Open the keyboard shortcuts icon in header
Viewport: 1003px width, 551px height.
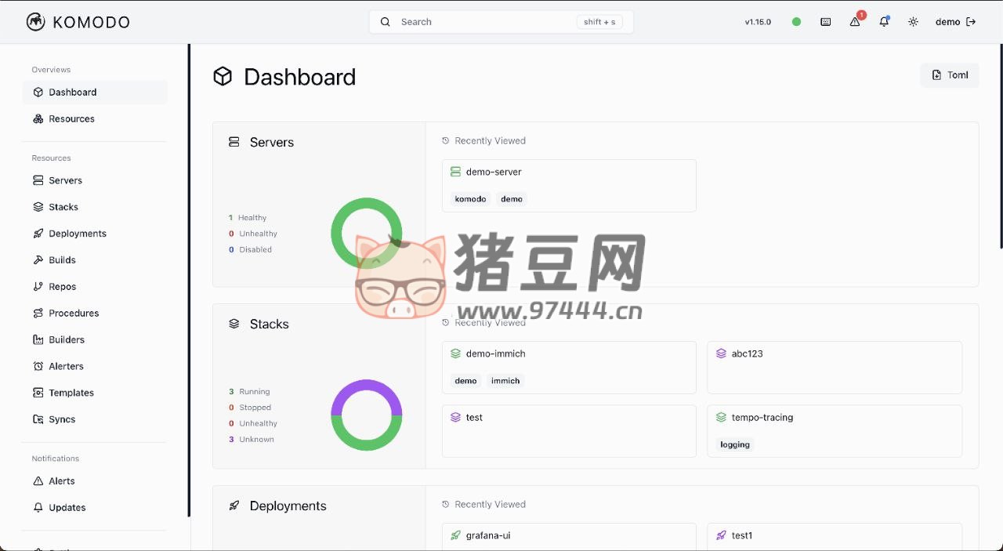point(825,22)
